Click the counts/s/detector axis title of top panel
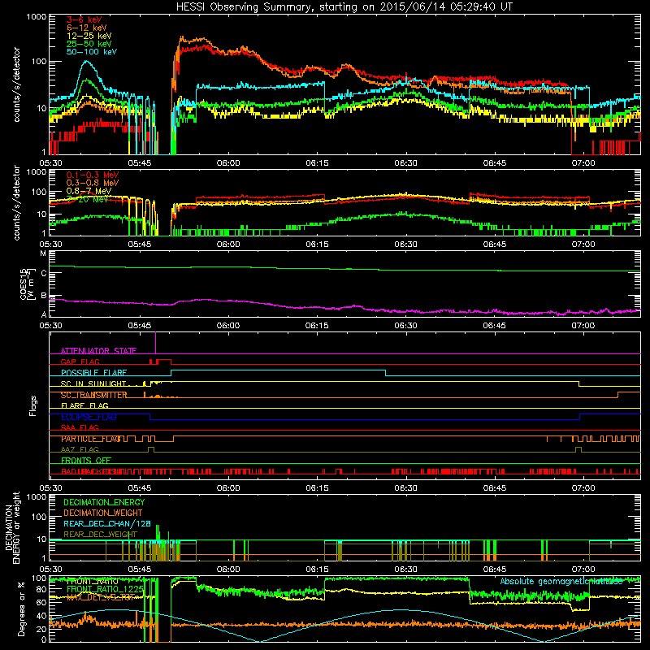 (x=16, y=84)
